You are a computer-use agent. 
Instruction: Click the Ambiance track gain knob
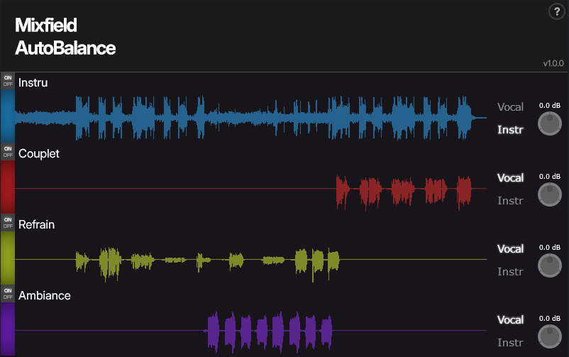pyautogui.click(x=549, y=336)
